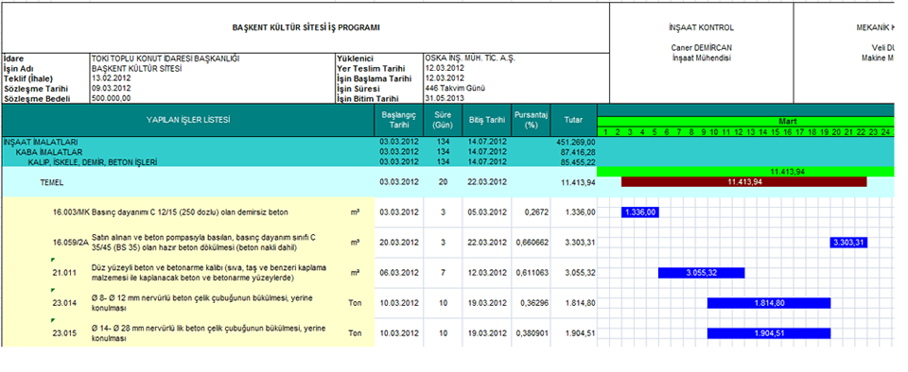Click the Ton unit in the 23.014 row

tap(355, 303)
